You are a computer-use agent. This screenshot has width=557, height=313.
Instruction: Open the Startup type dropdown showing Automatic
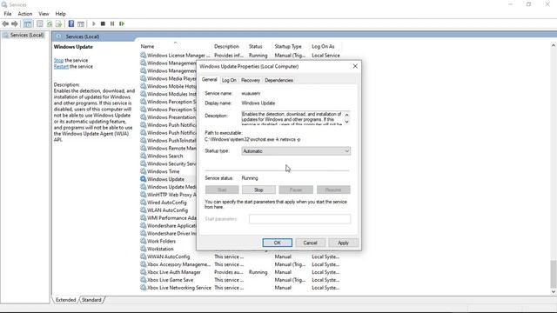pyautogui.click(x=296, y=151)
